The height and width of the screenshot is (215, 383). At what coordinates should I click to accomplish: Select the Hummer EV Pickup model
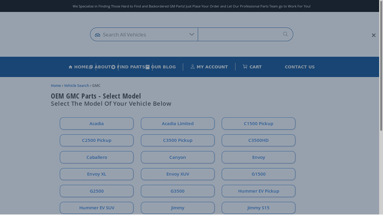pos(259,191)
